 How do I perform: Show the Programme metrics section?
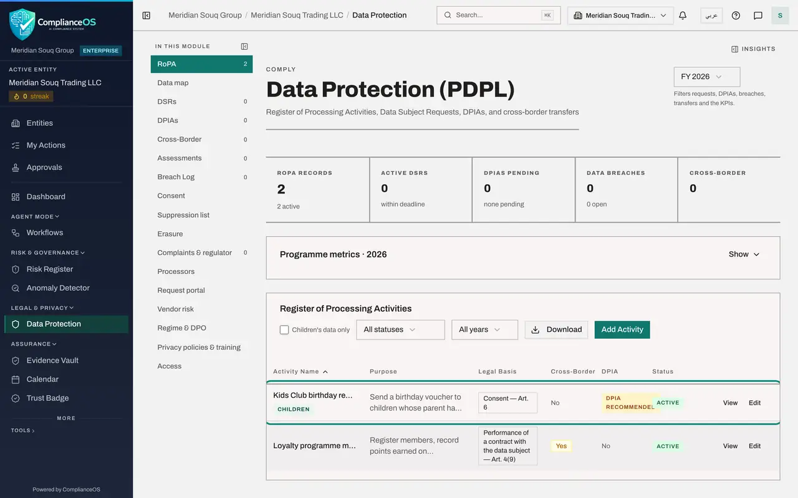tap(744, 255)
